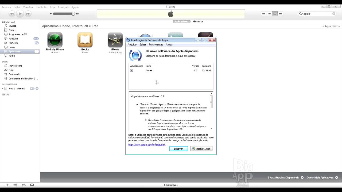Screen dimensions: 342x192
Task: Click the Encerrar button
Action: click(x=178, y=149)
